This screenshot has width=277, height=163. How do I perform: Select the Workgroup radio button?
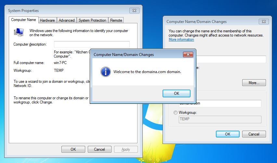pos(176,113)
